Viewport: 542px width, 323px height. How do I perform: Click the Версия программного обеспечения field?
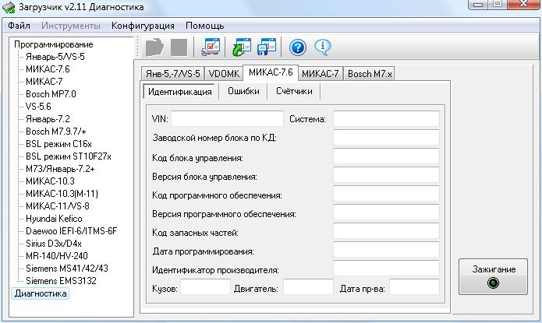point(387,212)
